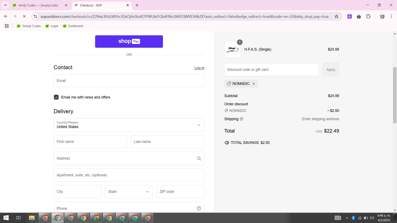The height and width of the screenshot is (223, 397).
Task: Click the page vertical scrollbar thumb
Action: point(395,95)
